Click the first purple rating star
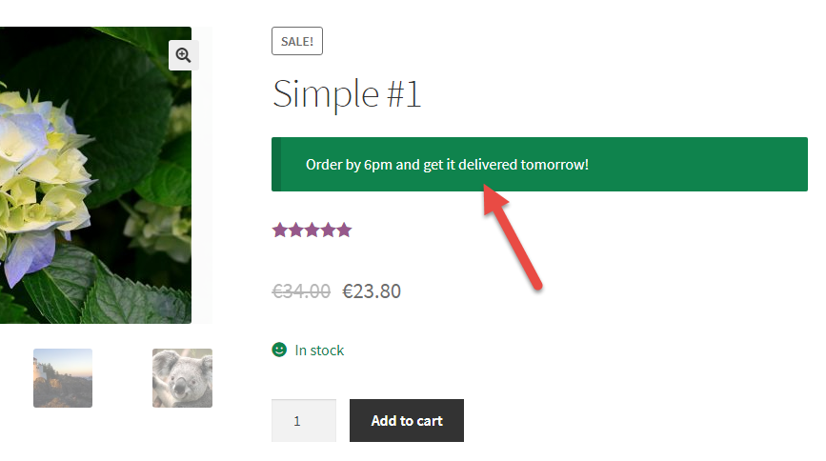The height and width of the screenshot is (461, 826). [280, 230]
